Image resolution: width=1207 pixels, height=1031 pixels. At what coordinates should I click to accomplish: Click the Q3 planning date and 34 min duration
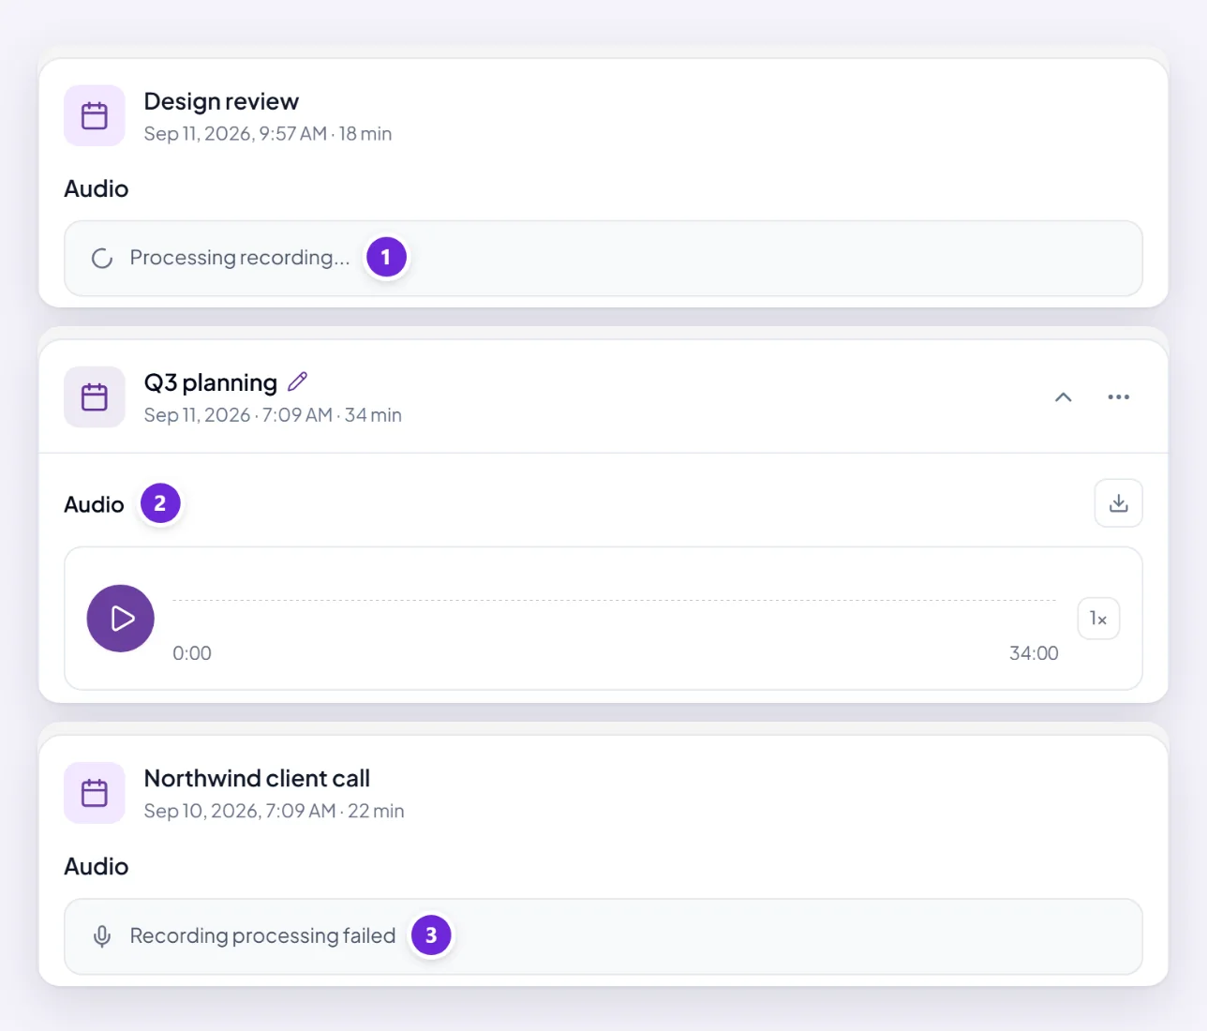[273, 415]
